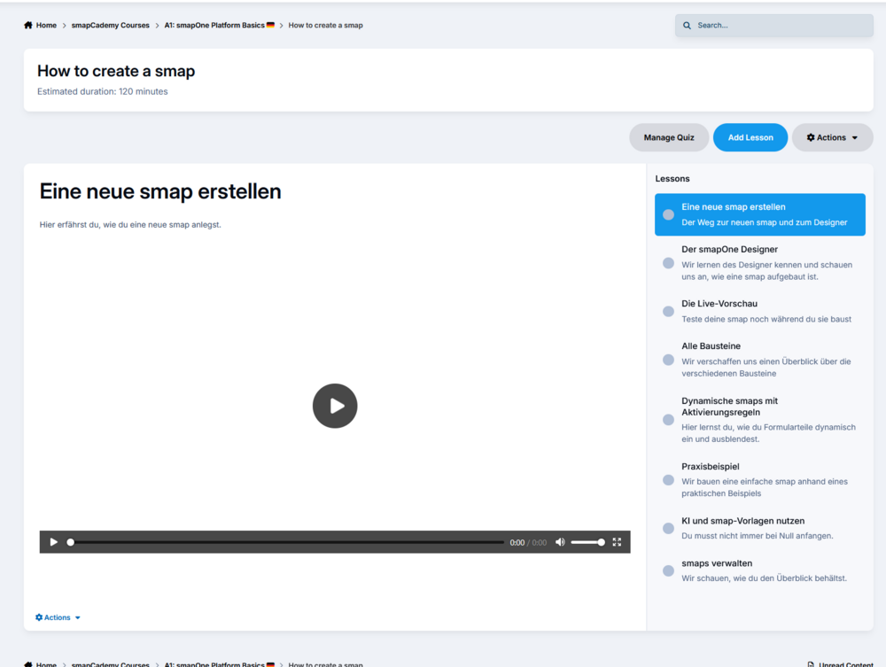Click the Manage Quiz button
This screenshot has height=667, width=886.
tap(669, 137)
